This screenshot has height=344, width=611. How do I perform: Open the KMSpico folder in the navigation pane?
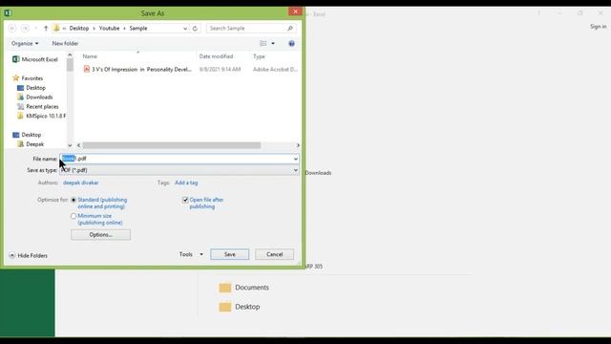tap(41, 116)
